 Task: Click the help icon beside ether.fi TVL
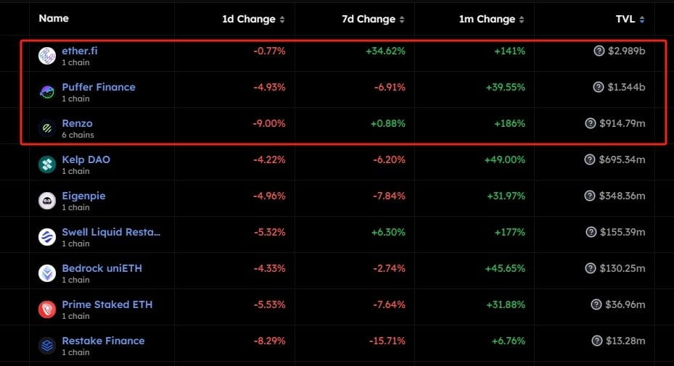[x=599, y=51]
